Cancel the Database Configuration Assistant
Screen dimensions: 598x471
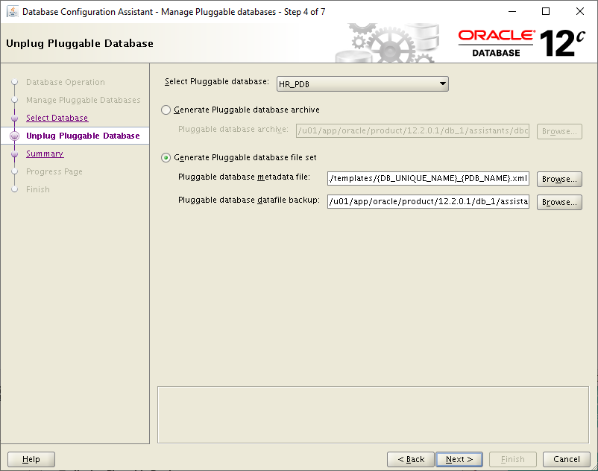(x=567, y=459)
